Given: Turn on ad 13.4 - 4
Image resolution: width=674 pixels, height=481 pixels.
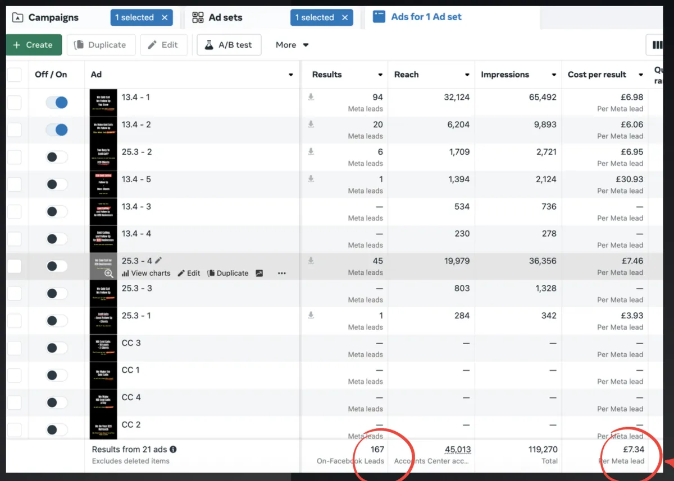Looking at the screenshot, I should point(57,239).
